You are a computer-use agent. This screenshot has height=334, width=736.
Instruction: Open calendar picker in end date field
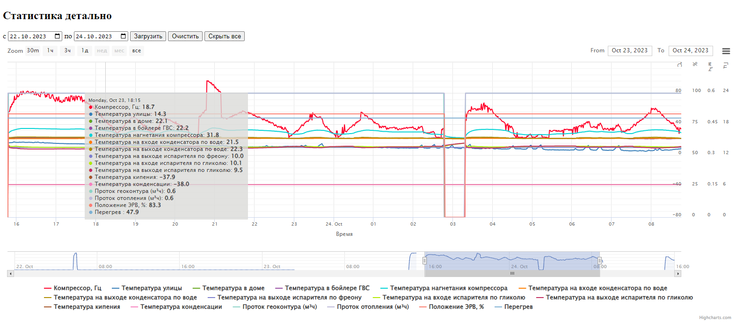(124, 36)
